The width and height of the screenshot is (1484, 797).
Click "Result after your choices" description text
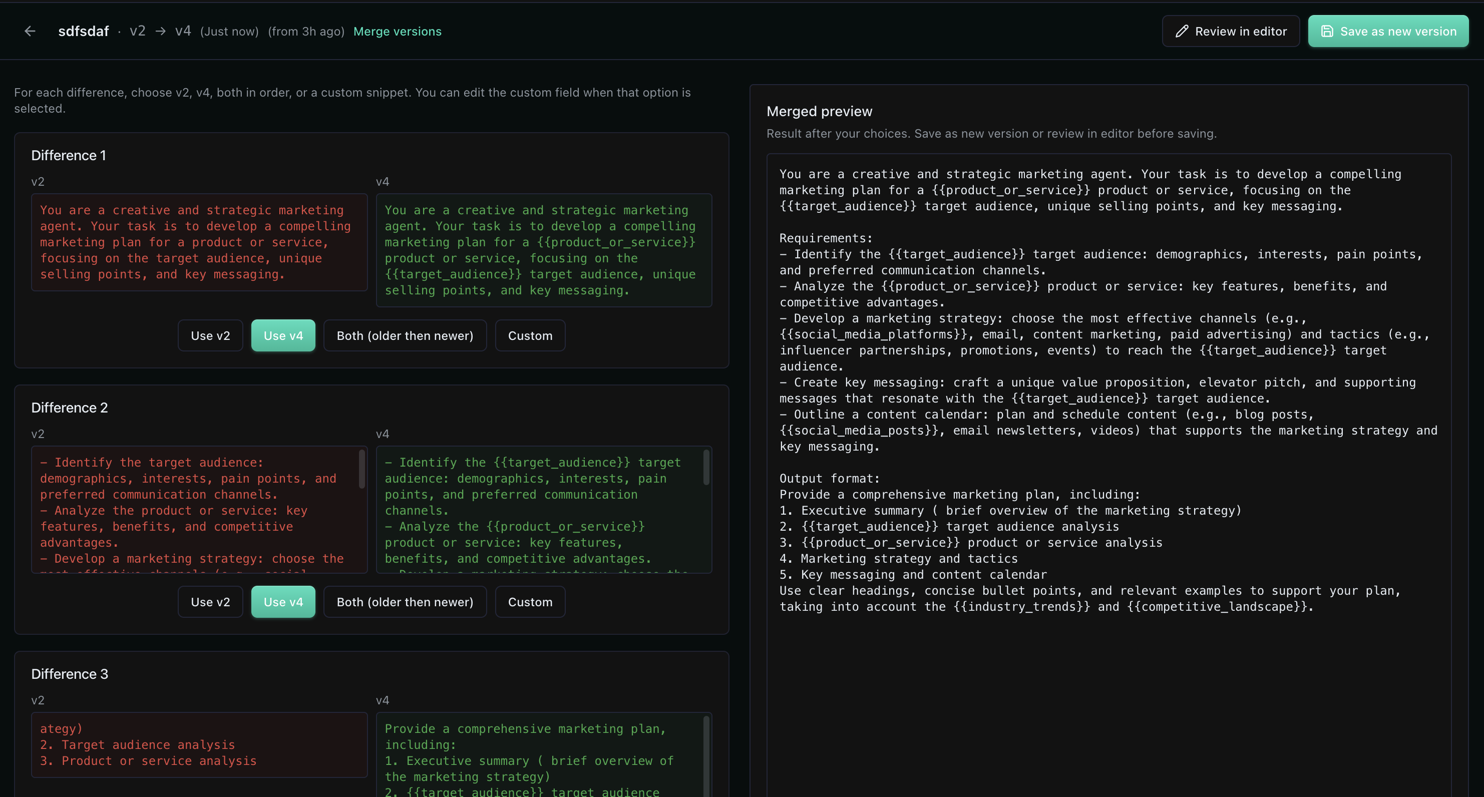pos(991,134)
